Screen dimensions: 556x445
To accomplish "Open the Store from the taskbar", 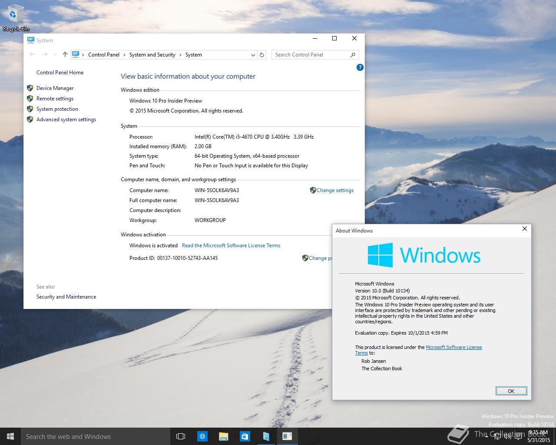I will (x=245, y=436).
